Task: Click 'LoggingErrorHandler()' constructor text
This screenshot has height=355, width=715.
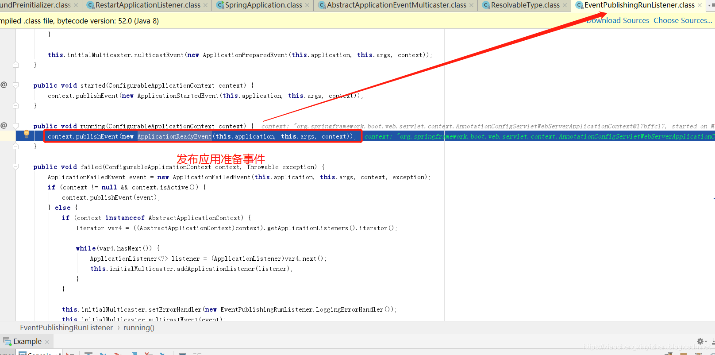Action: (x=354, y=309)
